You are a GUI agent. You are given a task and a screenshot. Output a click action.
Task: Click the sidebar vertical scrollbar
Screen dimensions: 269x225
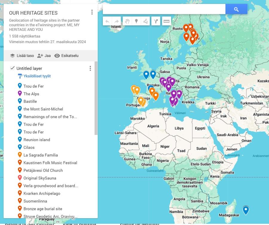96,98
